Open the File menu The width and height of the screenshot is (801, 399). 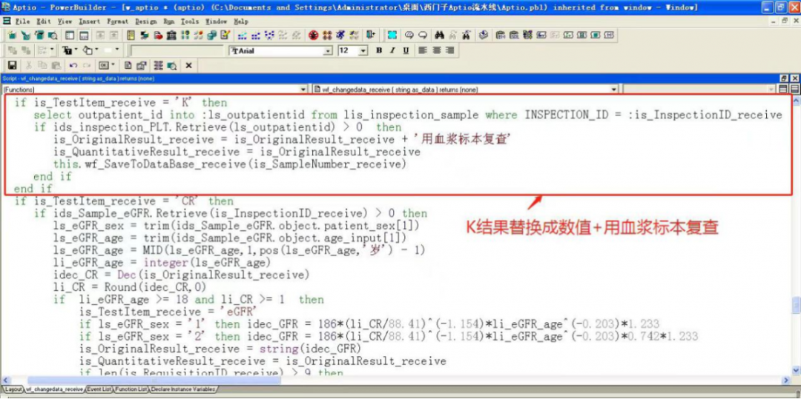(x=22, y=21)
